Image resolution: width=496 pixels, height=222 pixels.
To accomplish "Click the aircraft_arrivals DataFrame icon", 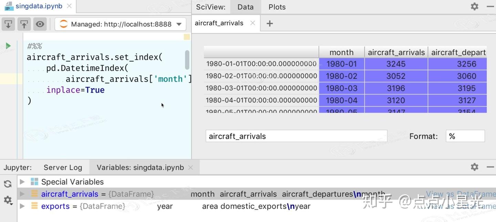I will point(34,194).
